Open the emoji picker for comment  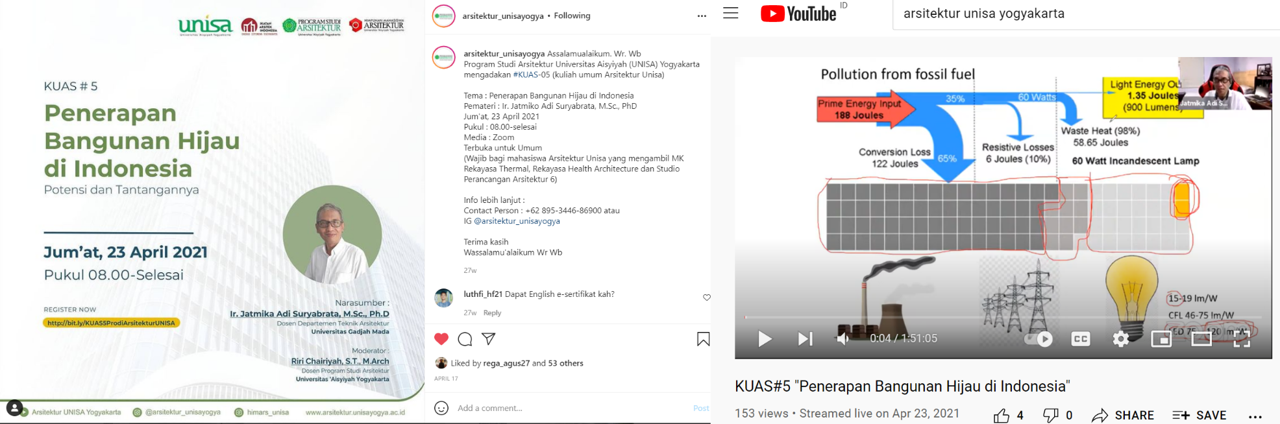[441, 408]
